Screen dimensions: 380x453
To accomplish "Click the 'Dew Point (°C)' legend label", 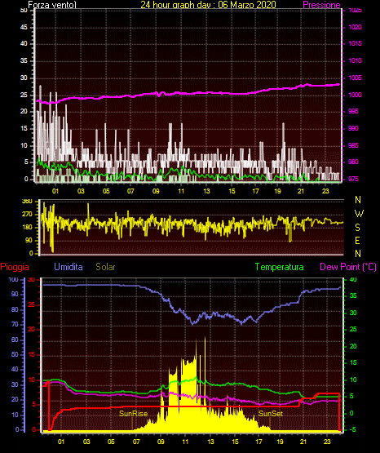I will click(348, 267).
